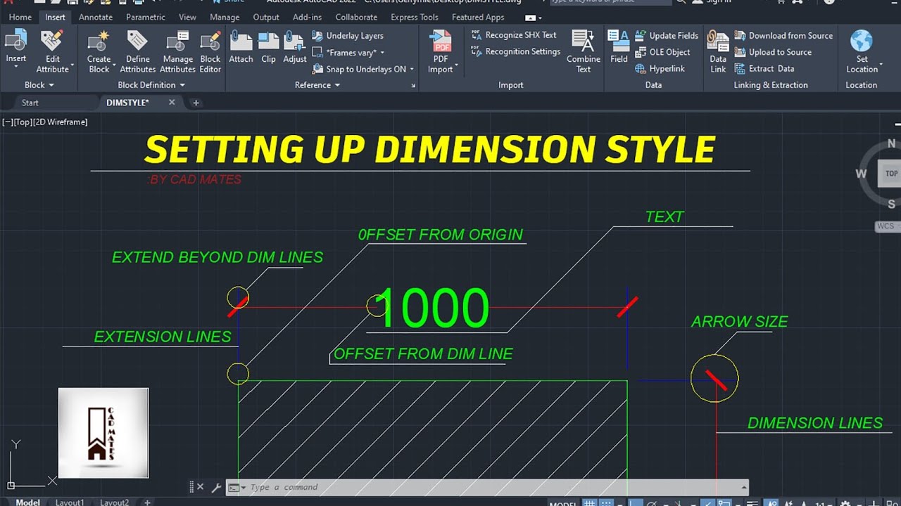Open the [Top] view controls
Viewport: 901px width, 506px height.
tap(23, 122)
